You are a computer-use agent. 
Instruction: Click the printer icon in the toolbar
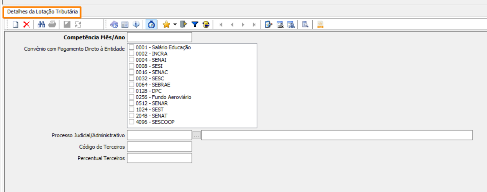pos(52,24)
